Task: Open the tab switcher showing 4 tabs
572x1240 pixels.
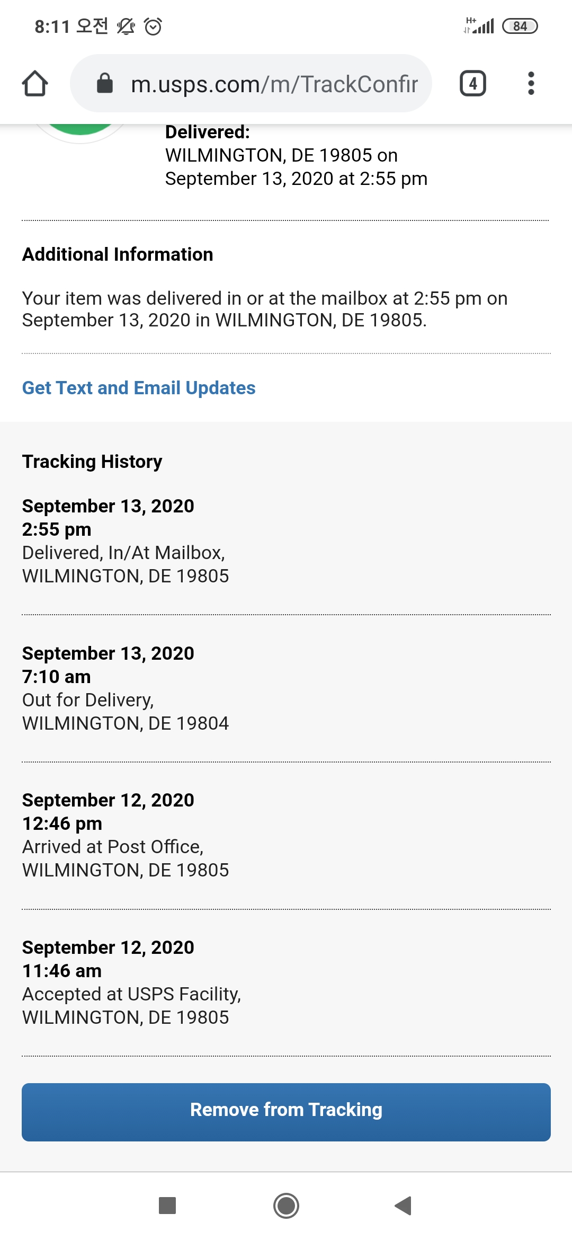Action: point(472,83)
